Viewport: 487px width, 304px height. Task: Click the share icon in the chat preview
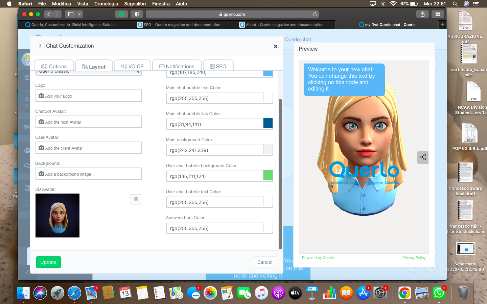[x=423, y=157]
